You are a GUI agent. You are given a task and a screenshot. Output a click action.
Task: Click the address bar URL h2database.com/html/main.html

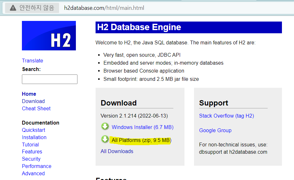104,8
